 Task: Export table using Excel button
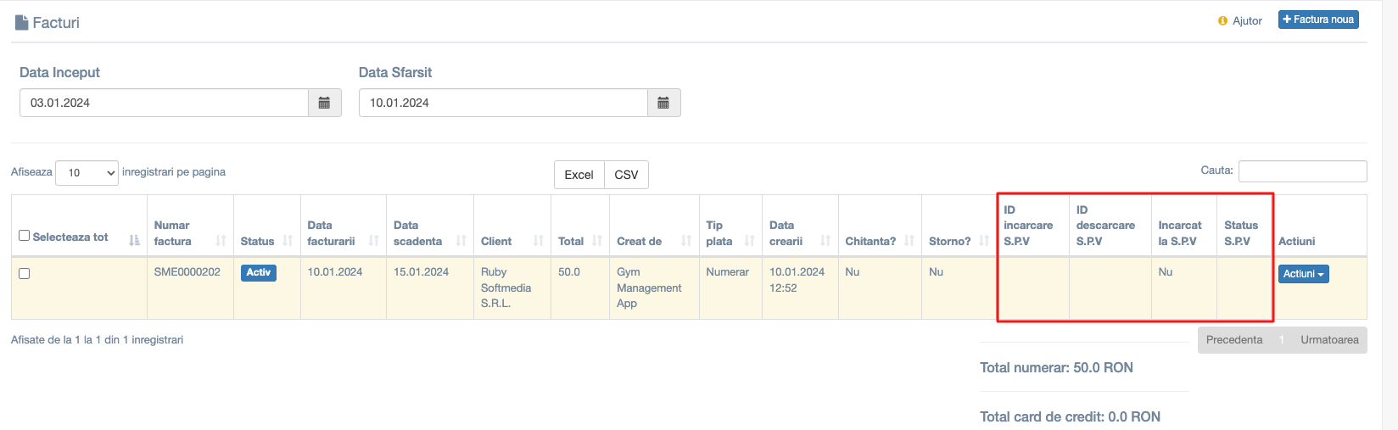[x=579, y=175]
